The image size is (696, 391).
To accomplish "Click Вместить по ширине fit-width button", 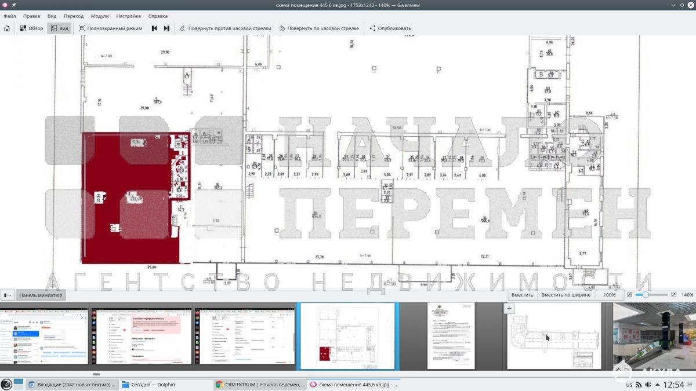I will point(565,295).
